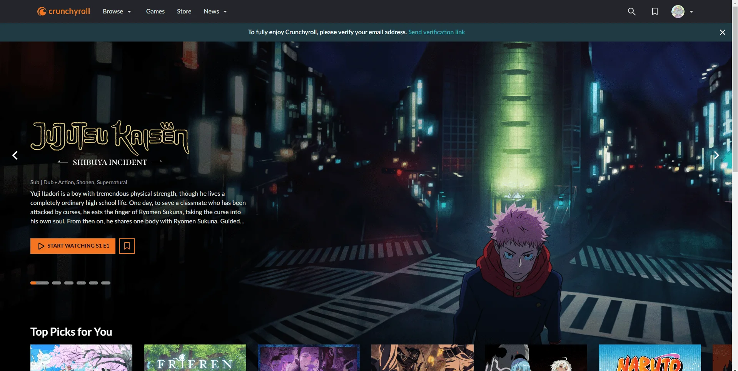Screen dimensions: 738x371
Task: Open the Frieren thumbnail in Top Picks
Action: pyautogui.click(x=195, y=358)
